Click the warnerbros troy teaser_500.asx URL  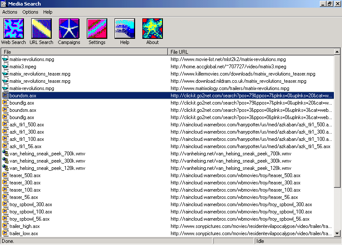[x=236, y=175]
